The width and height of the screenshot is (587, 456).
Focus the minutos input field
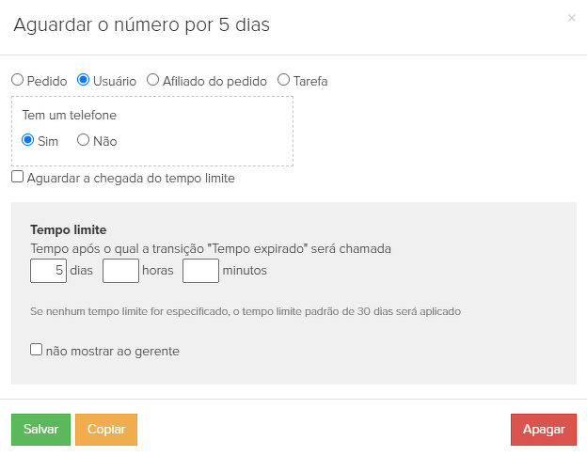[200, 271]
